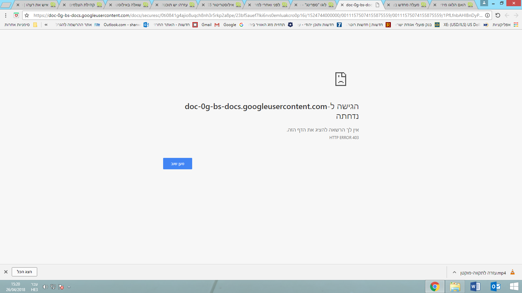Image resolution: width=522 pixels, height=293 pixels.
Task: Close the האם הלוגו מידי tab
Action: (435, 5)
